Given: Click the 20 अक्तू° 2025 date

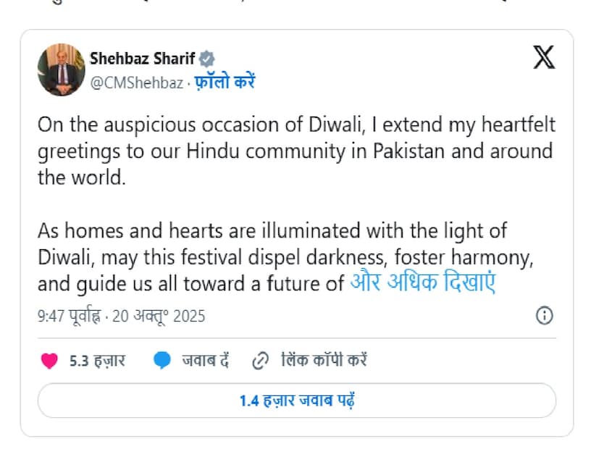Looking at the screenshot, I should pyautogui.click(x=159, y=316).
